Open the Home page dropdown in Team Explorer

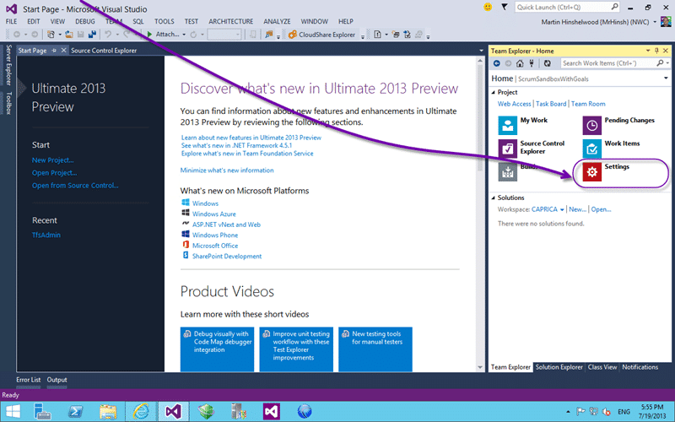click(x=666, y=78)
